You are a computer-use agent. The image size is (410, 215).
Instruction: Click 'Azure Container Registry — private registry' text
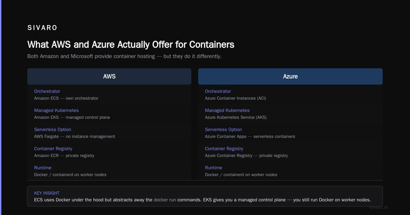pos(246,156)
